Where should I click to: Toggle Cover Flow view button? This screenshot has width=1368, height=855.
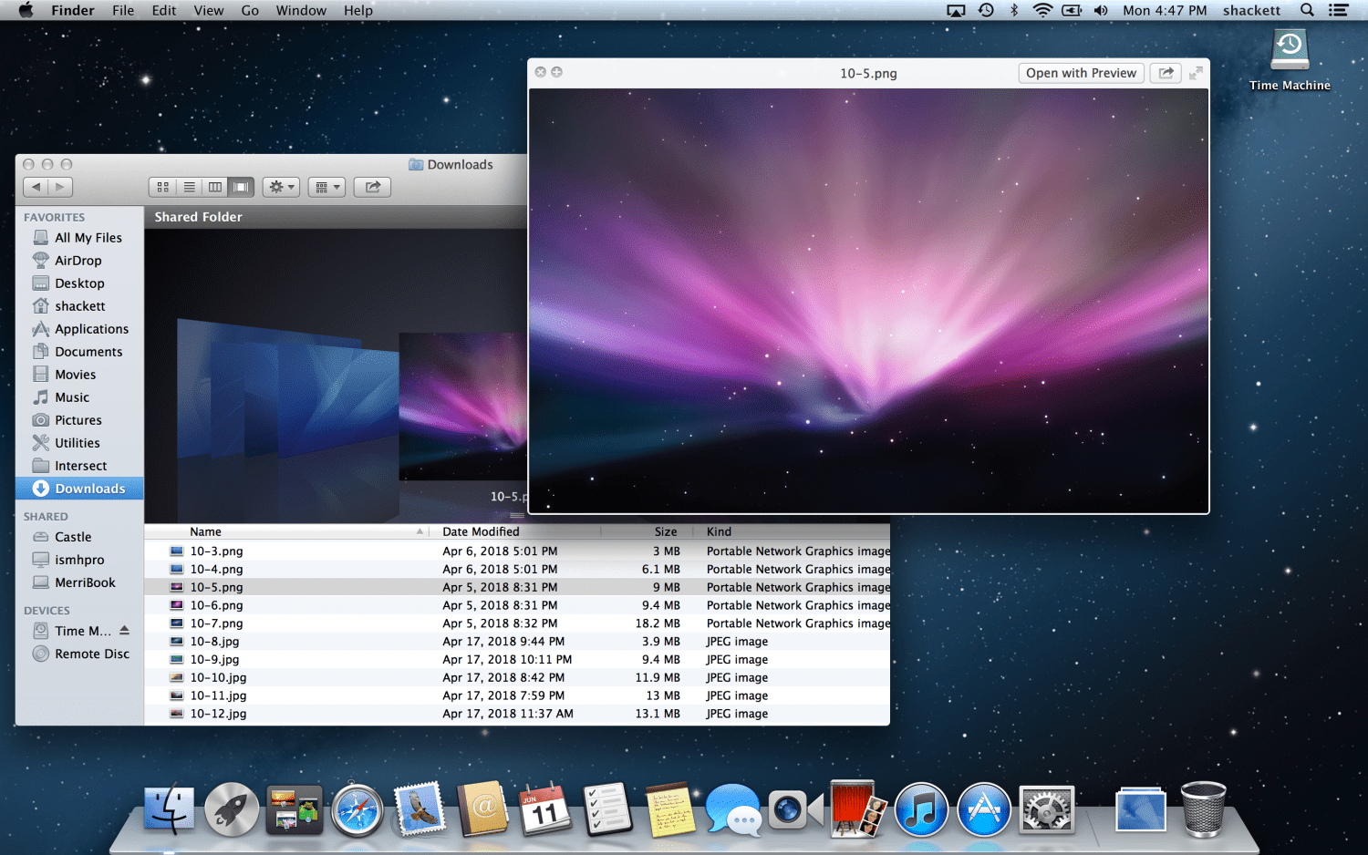click(241, 187)
